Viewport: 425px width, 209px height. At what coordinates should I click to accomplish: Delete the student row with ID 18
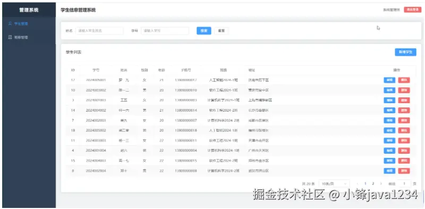[404, 130]
